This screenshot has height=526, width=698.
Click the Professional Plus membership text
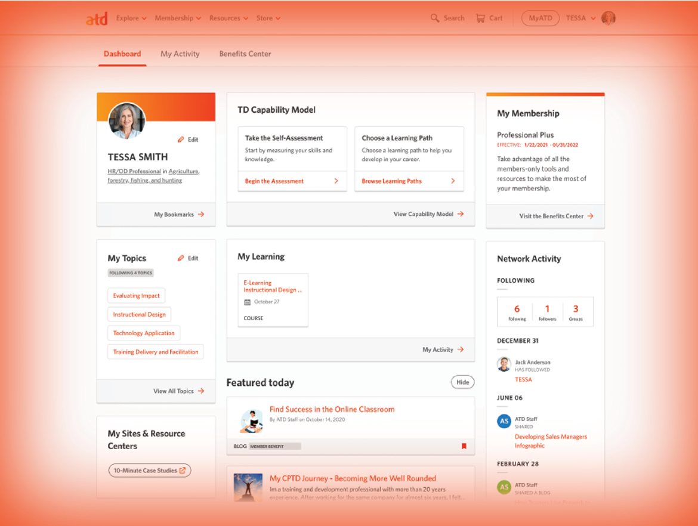[x=525, y=135]
